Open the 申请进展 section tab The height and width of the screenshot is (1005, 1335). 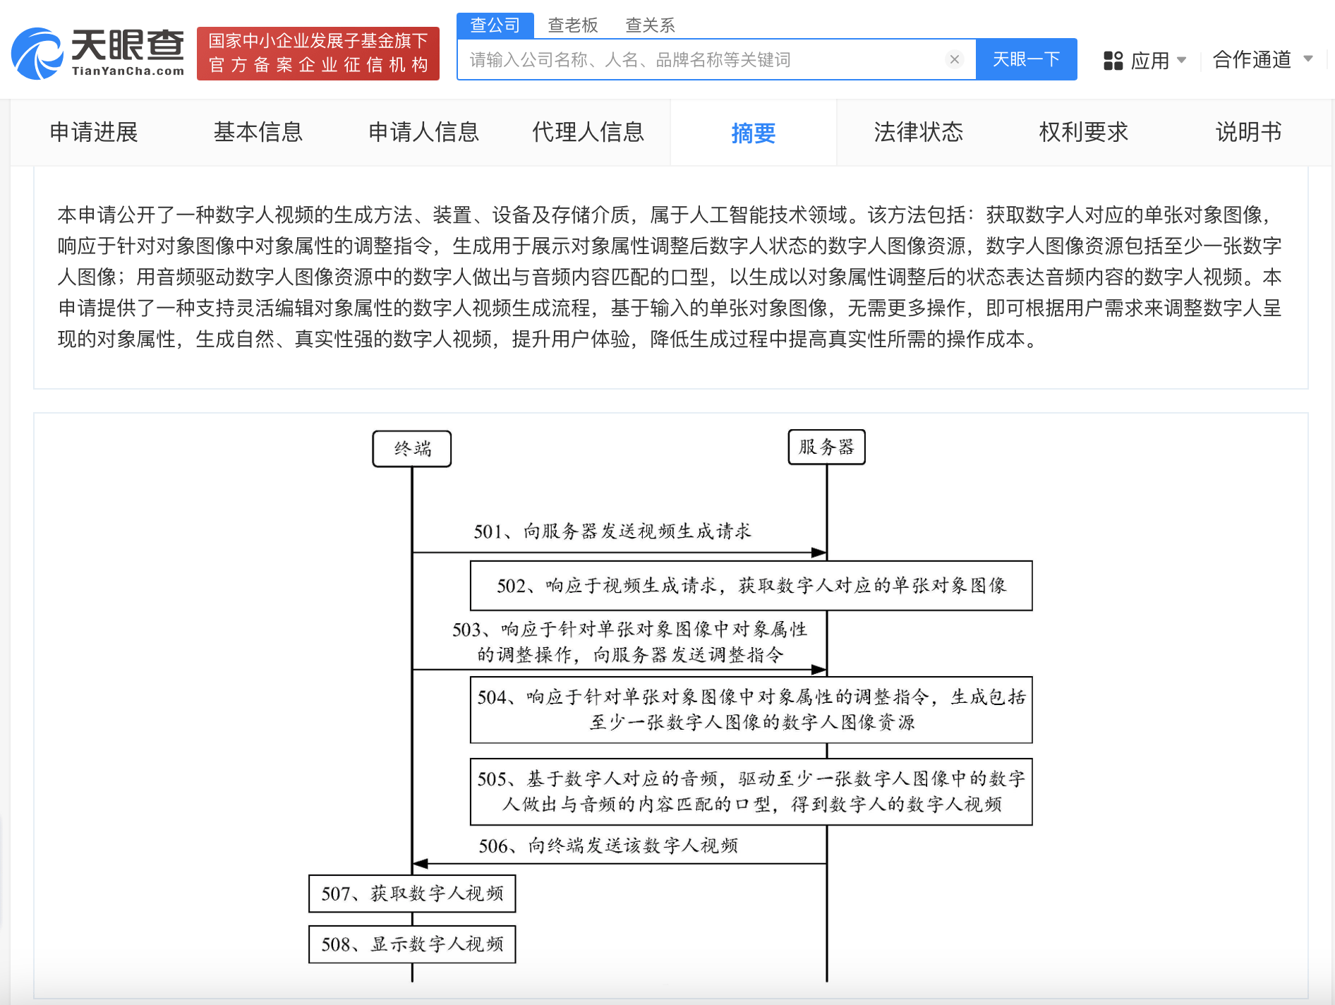pyautogui.click(x=94, y=133)
